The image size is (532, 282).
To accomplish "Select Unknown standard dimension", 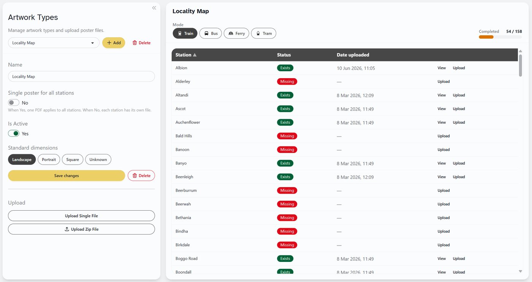I will tap(98, 160).
